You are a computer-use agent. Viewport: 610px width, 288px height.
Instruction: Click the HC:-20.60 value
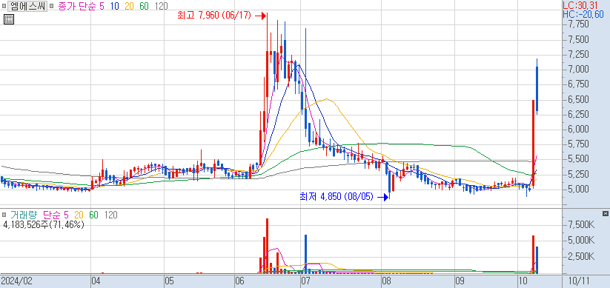click(583, 14)
